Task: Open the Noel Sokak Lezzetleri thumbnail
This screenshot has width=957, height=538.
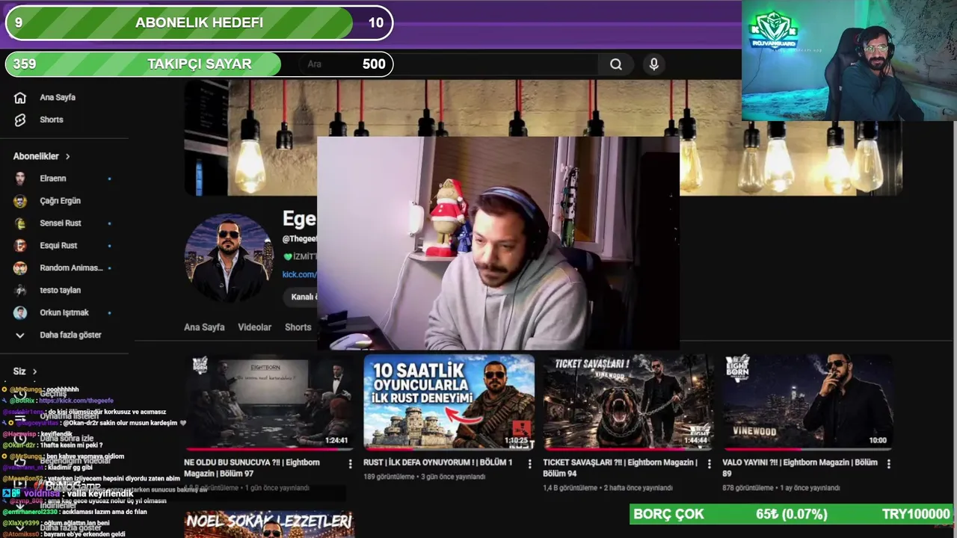Action: coord(269,525)
